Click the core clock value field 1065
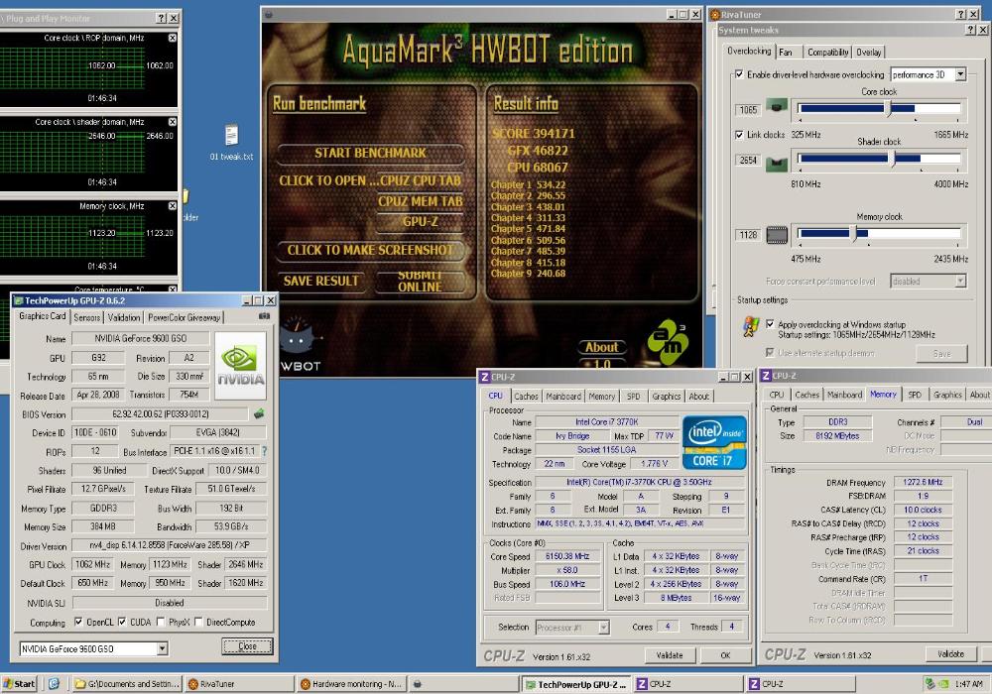Screen dimensions: 992x694 click(748, 110)
